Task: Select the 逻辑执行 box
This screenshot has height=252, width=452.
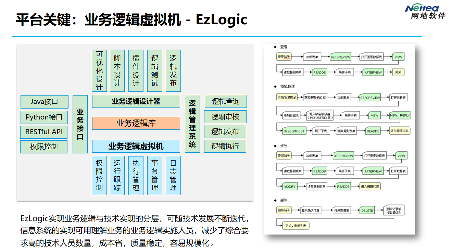Action: coord(225,147)
